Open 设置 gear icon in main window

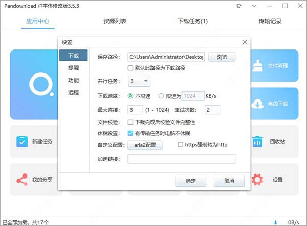[x=257, y=180]
